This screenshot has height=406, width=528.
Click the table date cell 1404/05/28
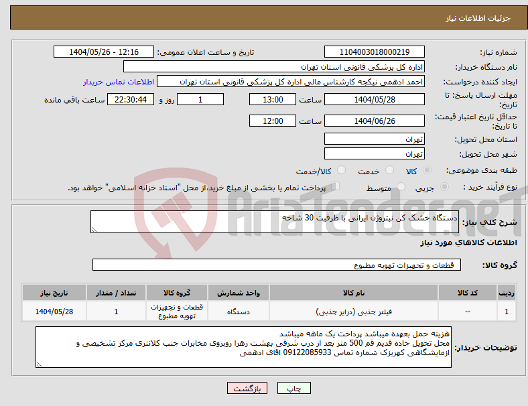[54, 312]
